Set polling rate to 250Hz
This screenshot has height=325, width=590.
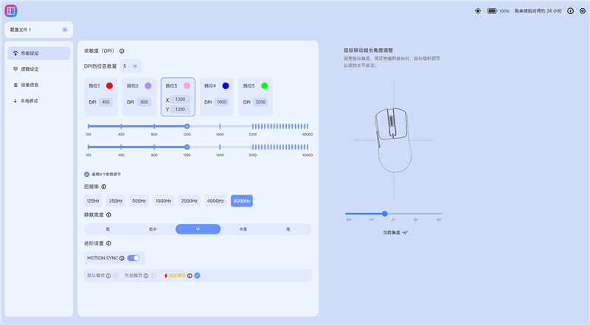pyautogui.click(x=116, y=201)
